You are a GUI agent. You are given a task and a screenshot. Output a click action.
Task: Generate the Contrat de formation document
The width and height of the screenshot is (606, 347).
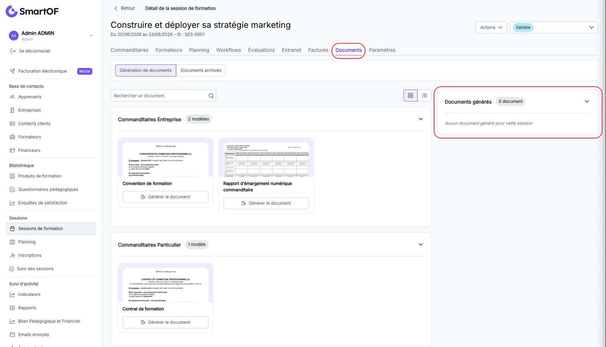[x=166, y=322]
